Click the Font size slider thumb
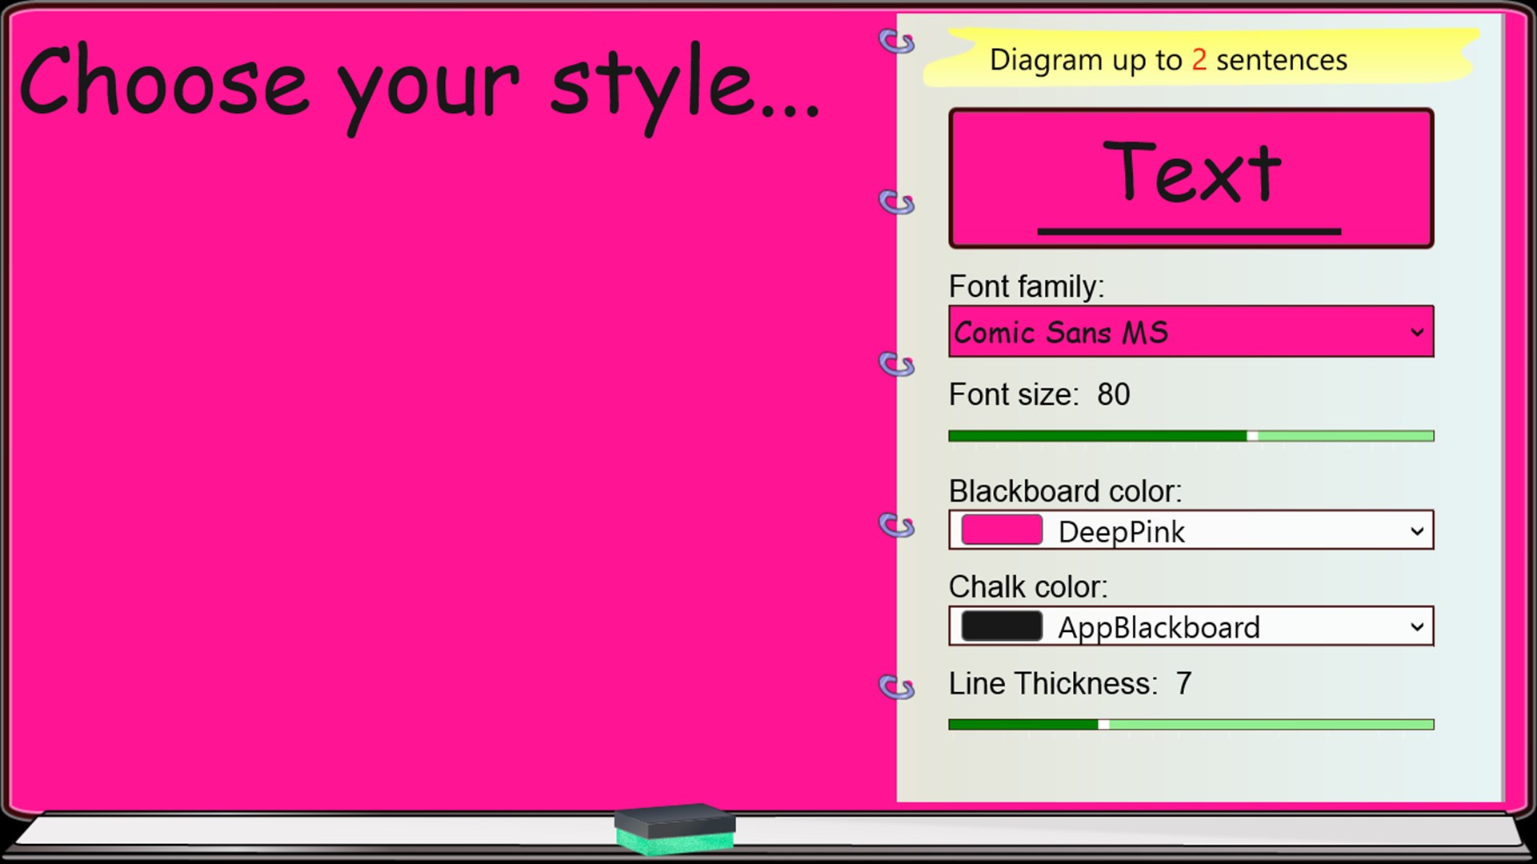The image size is (1537, 864). click(x=1252, y=436)
